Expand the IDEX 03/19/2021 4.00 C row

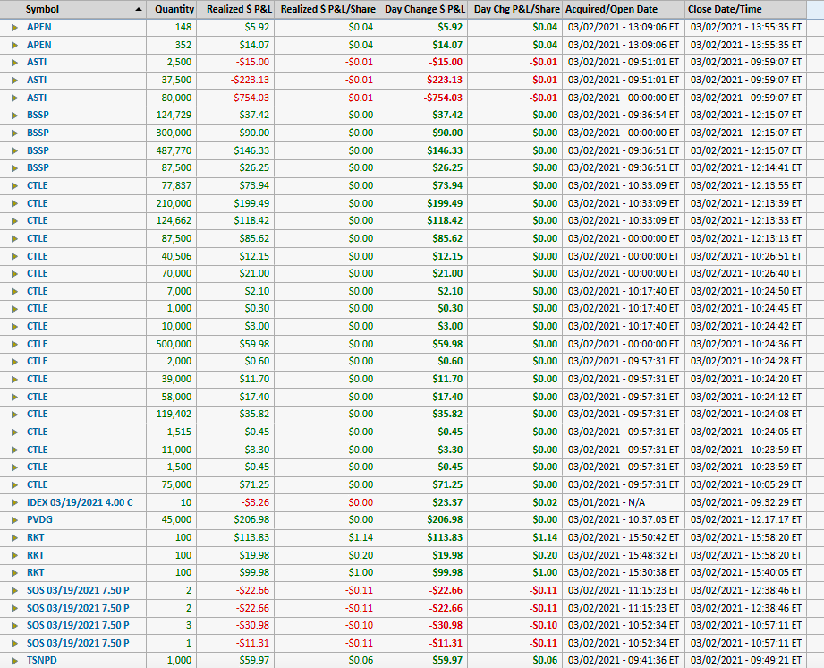[15, 503]
